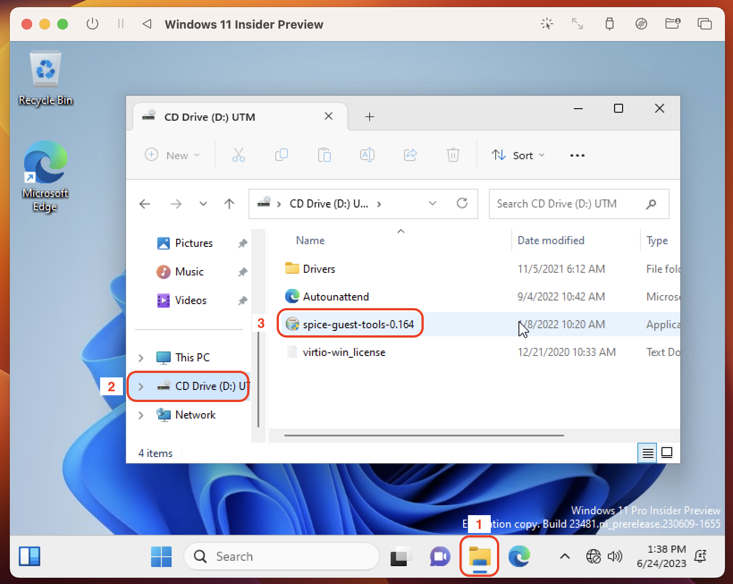This screenshot has width=733, height=584.
Task: Click the Copy icon in Explorer toolbar
Action: (x=282, y=155)
